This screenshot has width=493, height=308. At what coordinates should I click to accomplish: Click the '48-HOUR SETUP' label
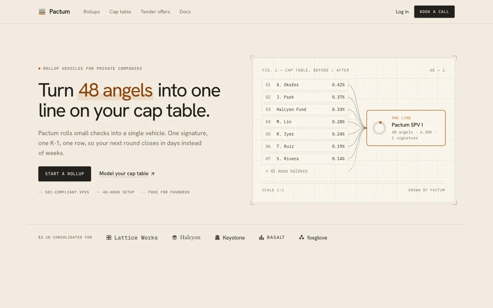coord(118,192)
